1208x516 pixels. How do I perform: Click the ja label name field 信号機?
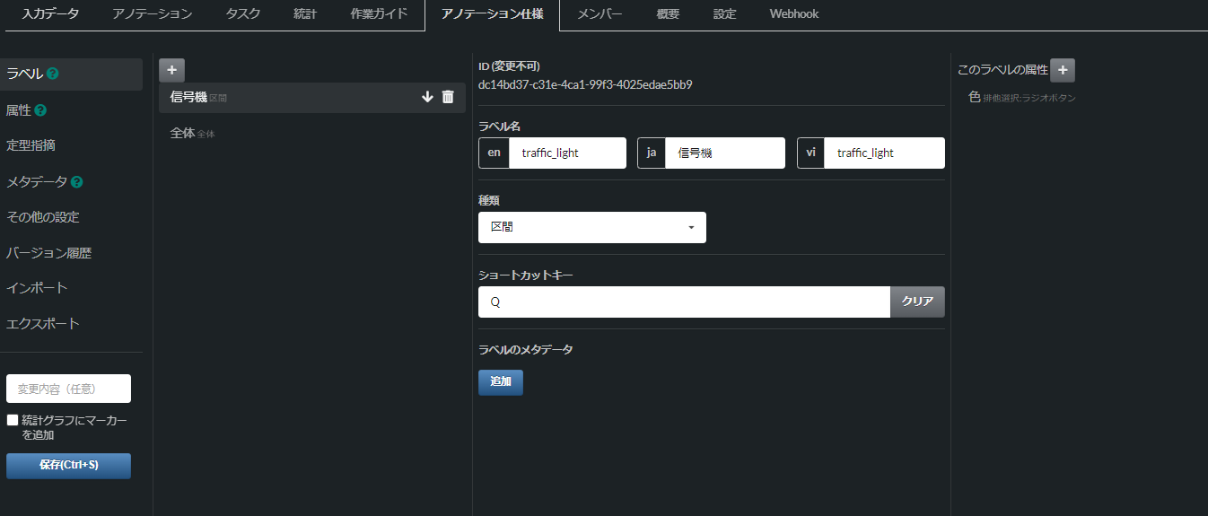(725, 153)
